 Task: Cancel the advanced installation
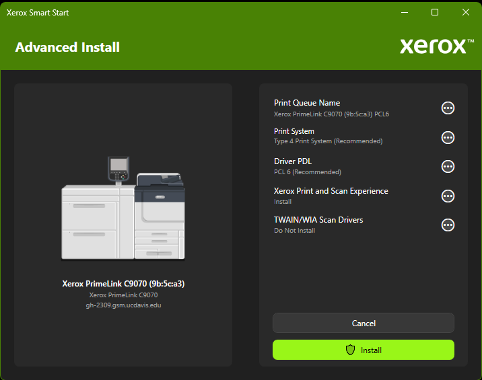pyautogui.click(x=364, y=324)
